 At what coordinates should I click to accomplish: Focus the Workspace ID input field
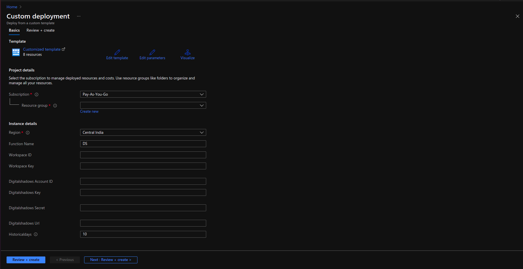143,155
